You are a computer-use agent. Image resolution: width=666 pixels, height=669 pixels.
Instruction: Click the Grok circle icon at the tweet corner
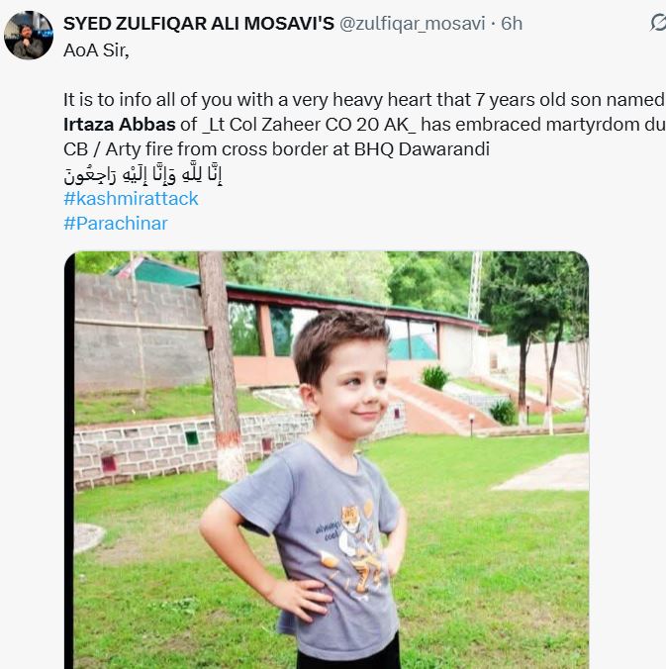pyautogui.click(x=659, y=23)
